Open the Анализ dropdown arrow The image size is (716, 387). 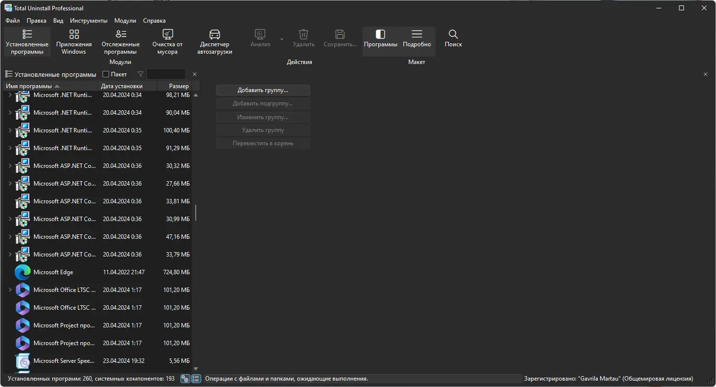[x=281, y=40]
